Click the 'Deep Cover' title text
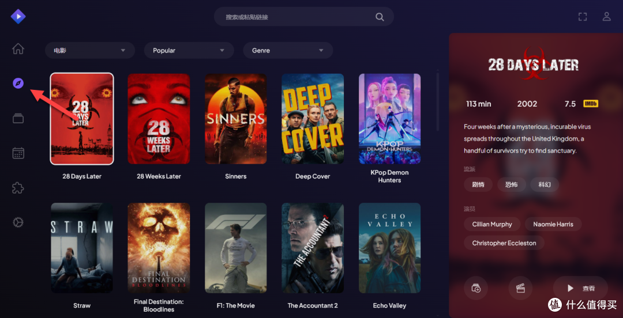 (x=313, y=176)
